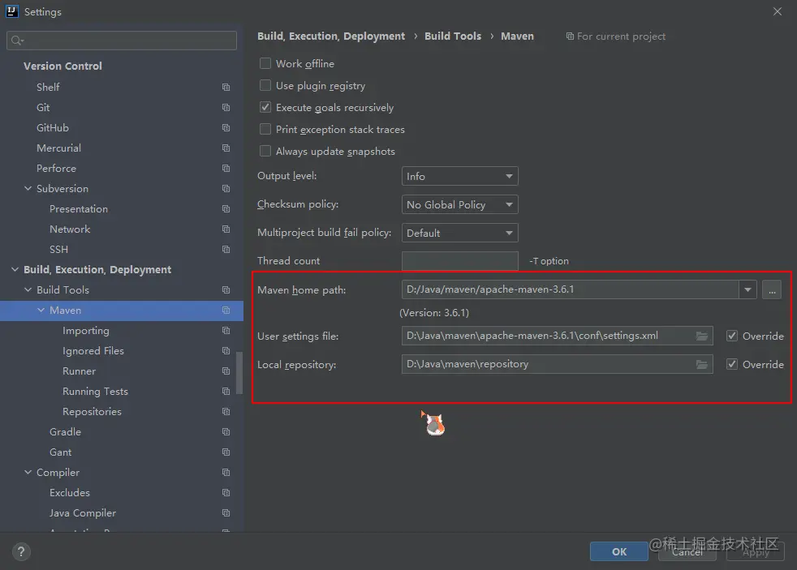Click the project-level icon beside Gant
Viewport: 797px width, 570px height.
click(226, 452)
